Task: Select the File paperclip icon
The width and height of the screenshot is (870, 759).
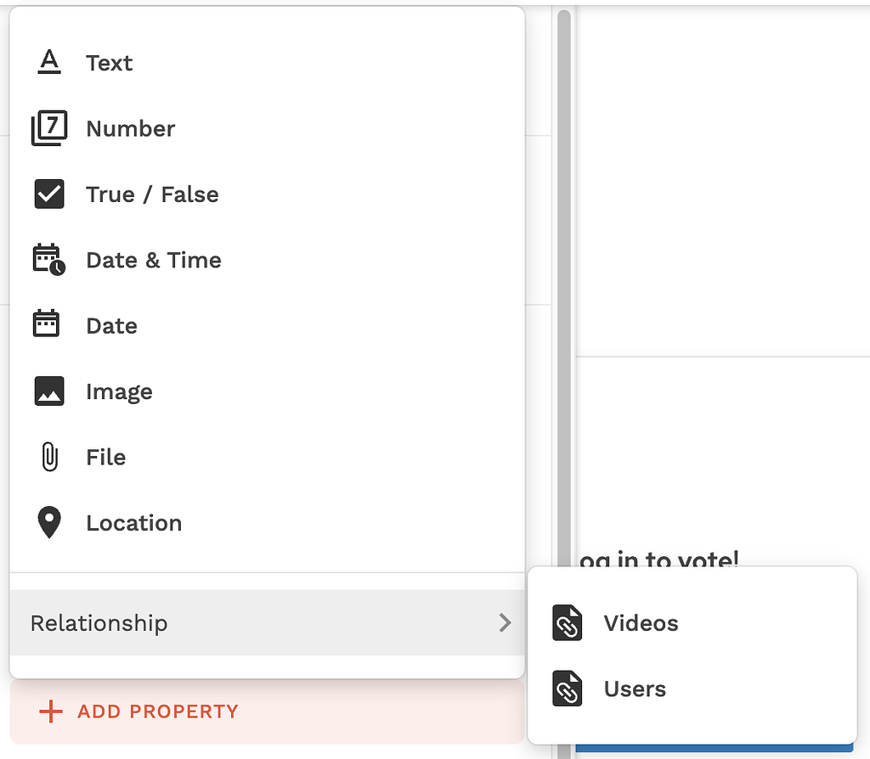Action: (49, 457)
